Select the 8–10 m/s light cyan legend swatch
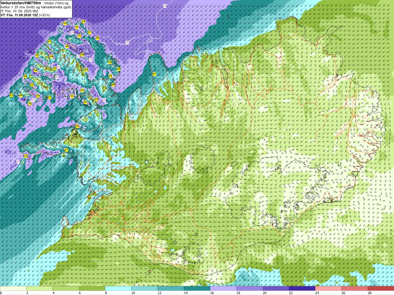 click(x=118, y=289)
